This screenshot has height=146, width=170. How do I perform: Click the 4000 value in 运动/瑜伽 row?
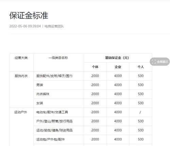pos(118,130)
